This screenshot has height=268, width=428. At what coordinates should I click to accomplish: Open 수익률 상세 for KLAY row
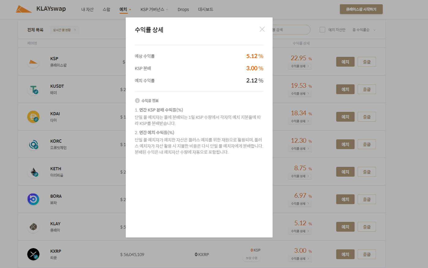click(x=300, y=231)
